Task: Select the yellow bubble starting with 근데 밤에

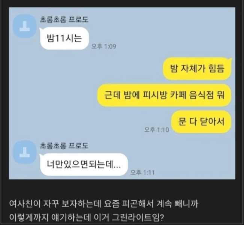Action: [x=164, y=95]
